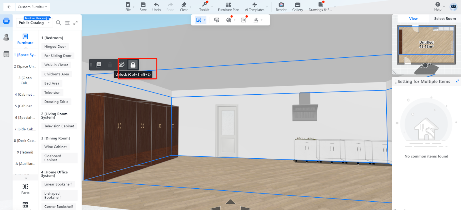Click the blue cabinet design tool in floating toolbar
Screen dimensions: 461x210
199,20
